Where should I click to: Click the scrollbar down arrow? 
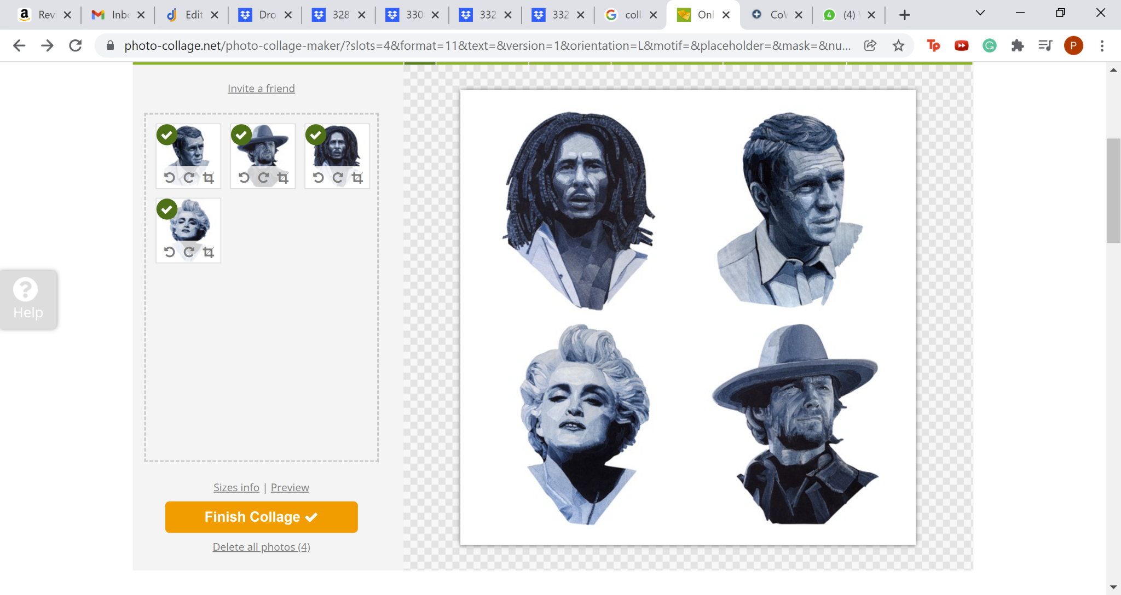point(1113,587)
